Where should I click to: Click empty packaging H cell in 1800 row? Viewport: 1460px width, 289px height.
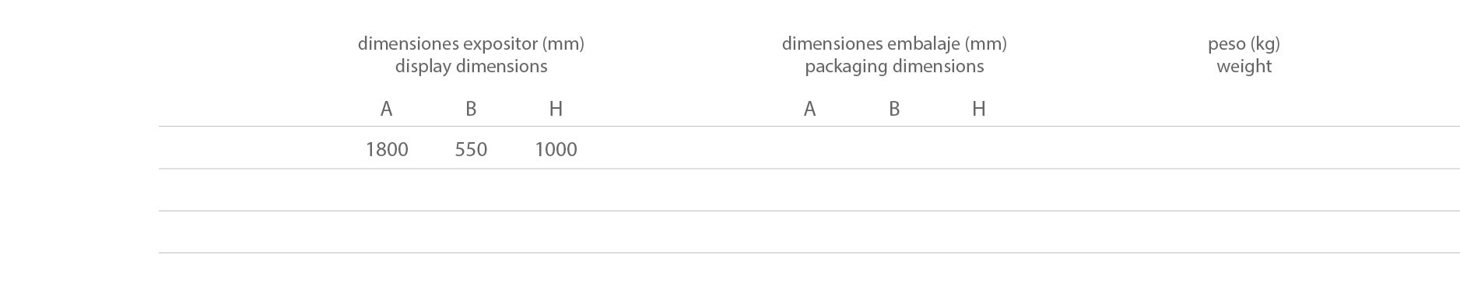(979, 148)
